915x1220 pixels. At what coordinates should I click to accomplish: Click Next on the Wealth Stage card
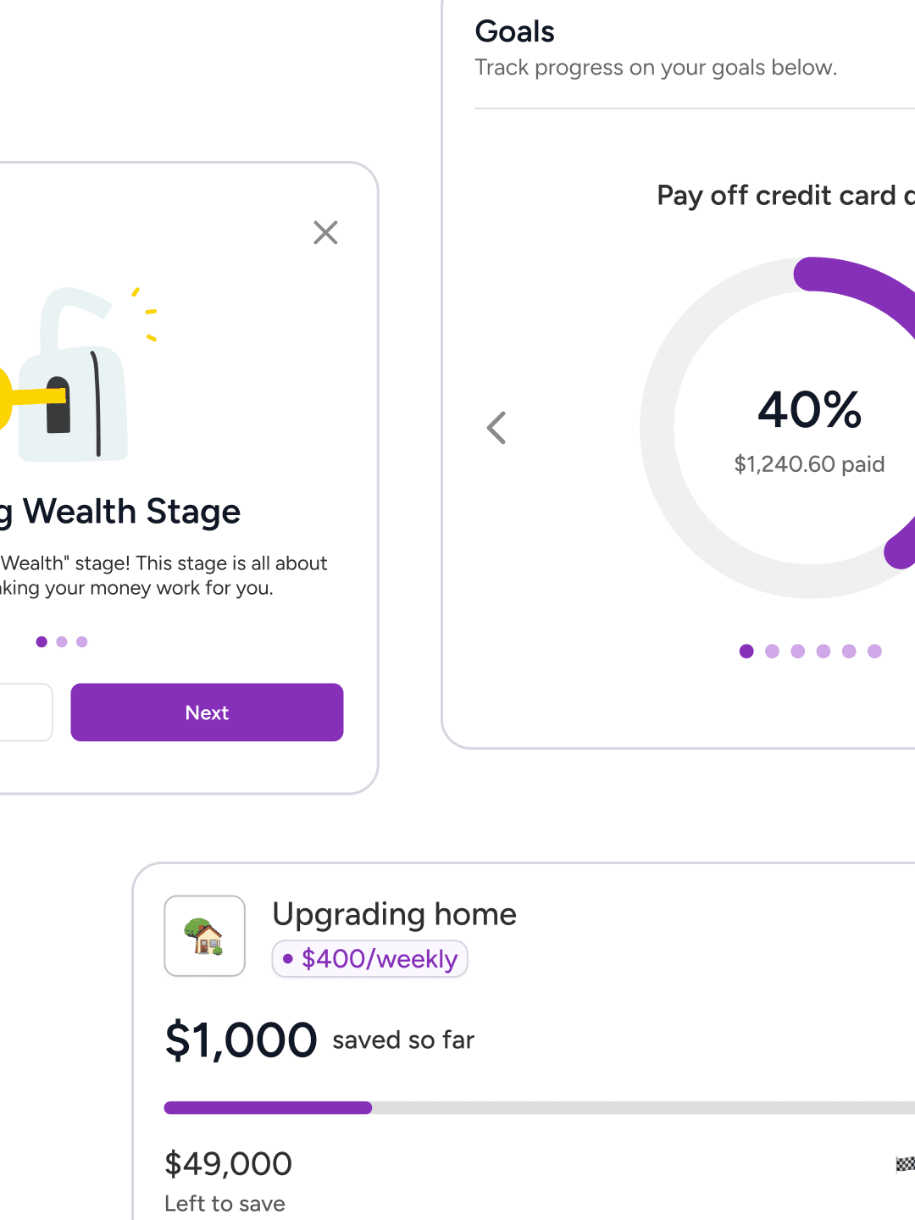(206, 713)
